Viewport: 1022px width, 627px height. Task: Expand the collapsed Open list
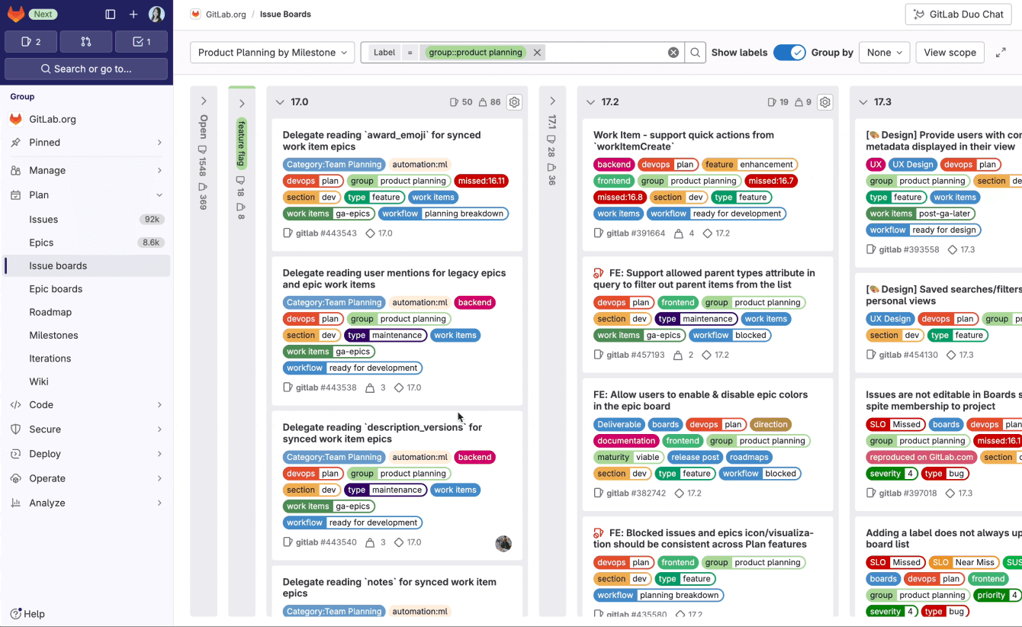pyautogui.click(x=204, y=101)
